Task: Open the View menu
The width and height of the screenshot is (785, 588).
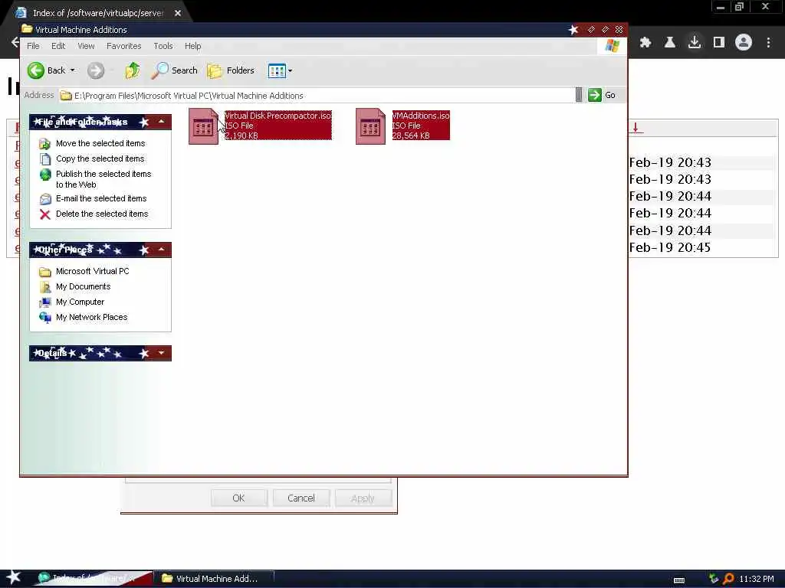Action: 86,46
